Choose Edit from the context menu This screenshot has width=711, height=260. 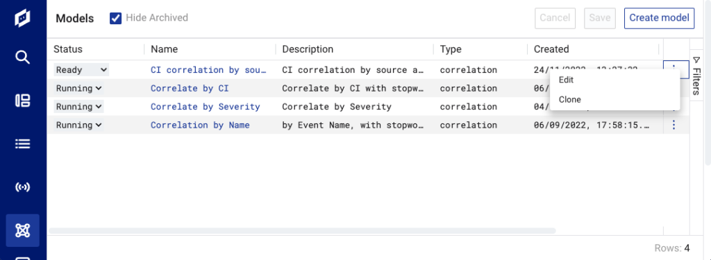(614, 80)
